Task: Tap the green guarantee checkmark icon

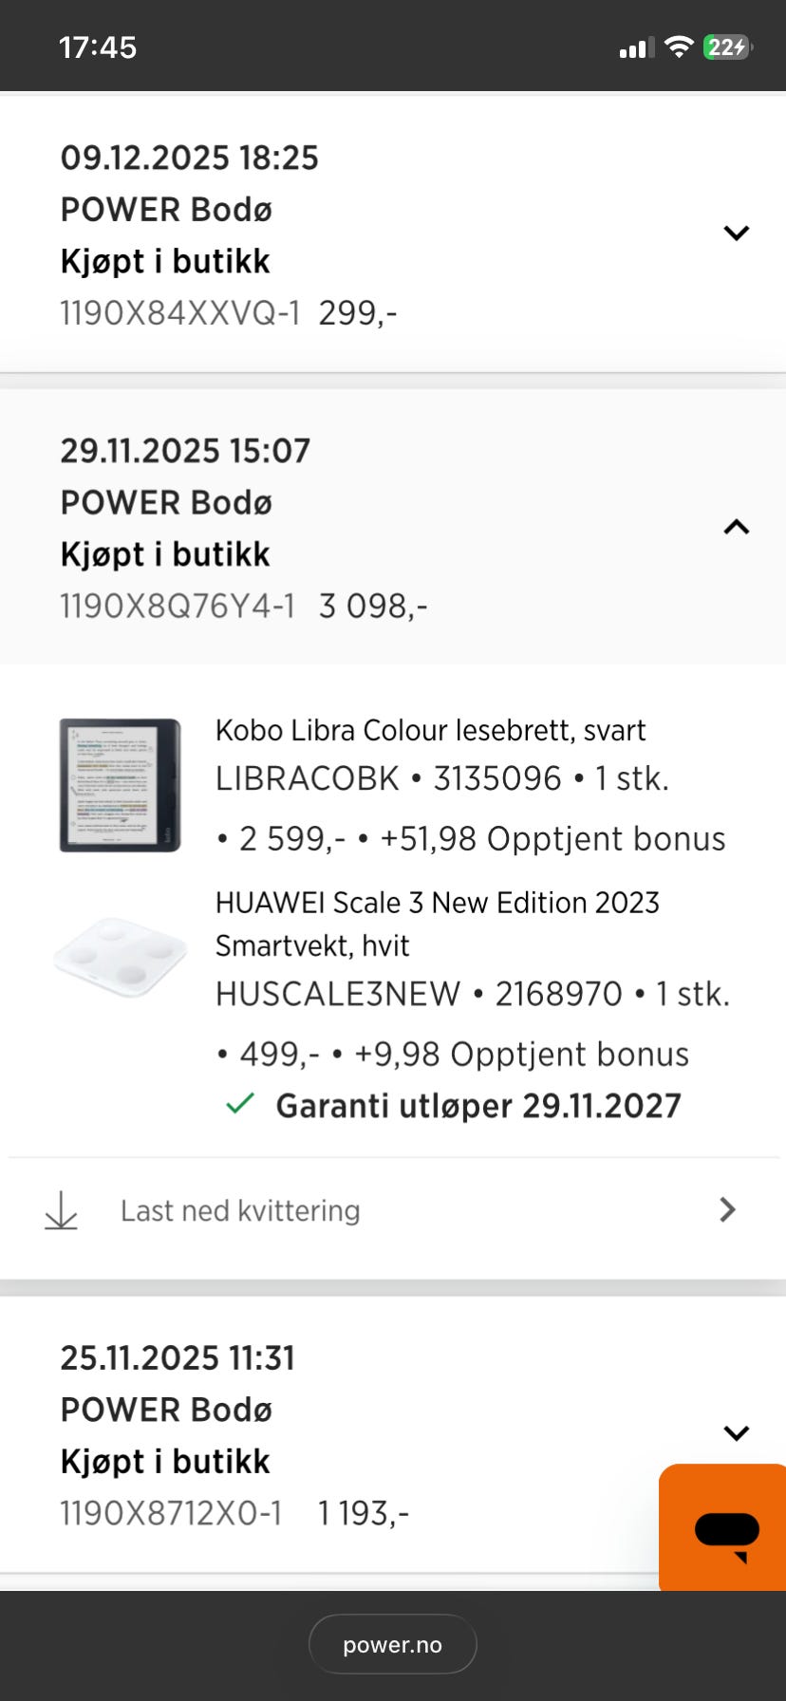Action: (x=240, y=1104)
